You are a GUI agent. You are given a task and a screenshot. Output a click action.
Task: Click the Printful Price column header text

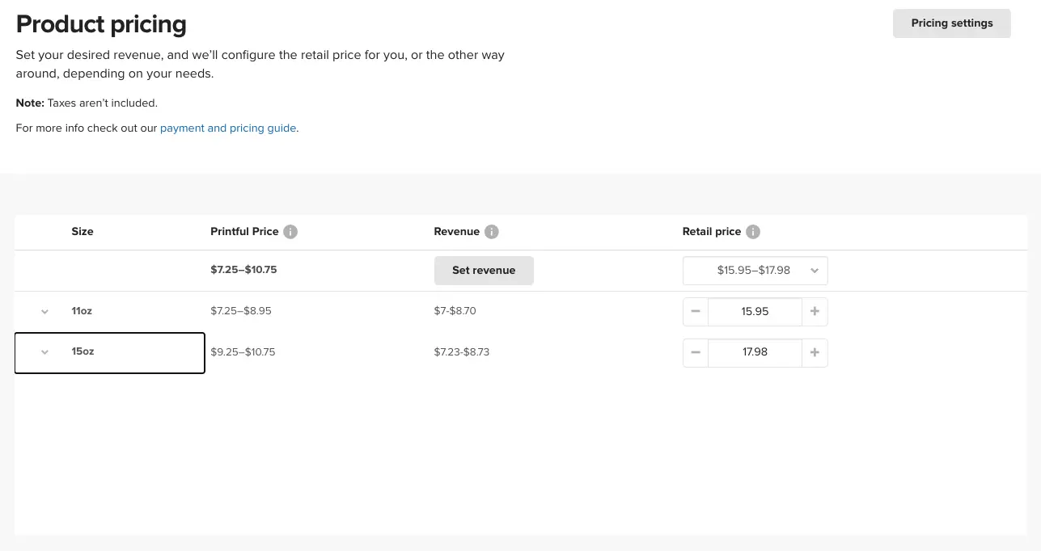point(244,232)
